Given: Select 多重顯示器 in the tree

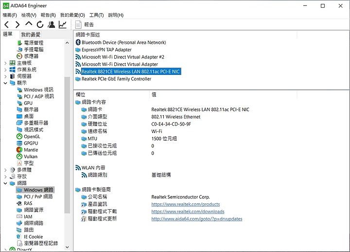Looking at the screenshot, I should [x=33, y=123].
